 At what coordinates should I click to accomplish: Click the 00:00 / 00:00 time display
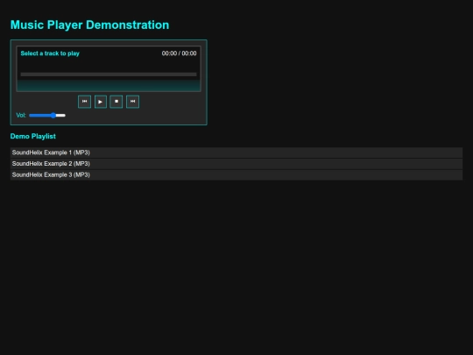(x=179, y=53)
